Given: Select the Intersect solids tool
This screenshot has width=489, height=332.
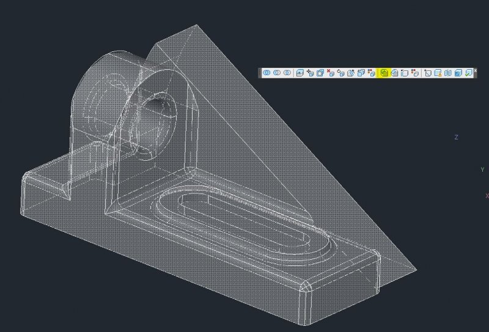Looking at the screenshot, I should [x=287, y=73].
